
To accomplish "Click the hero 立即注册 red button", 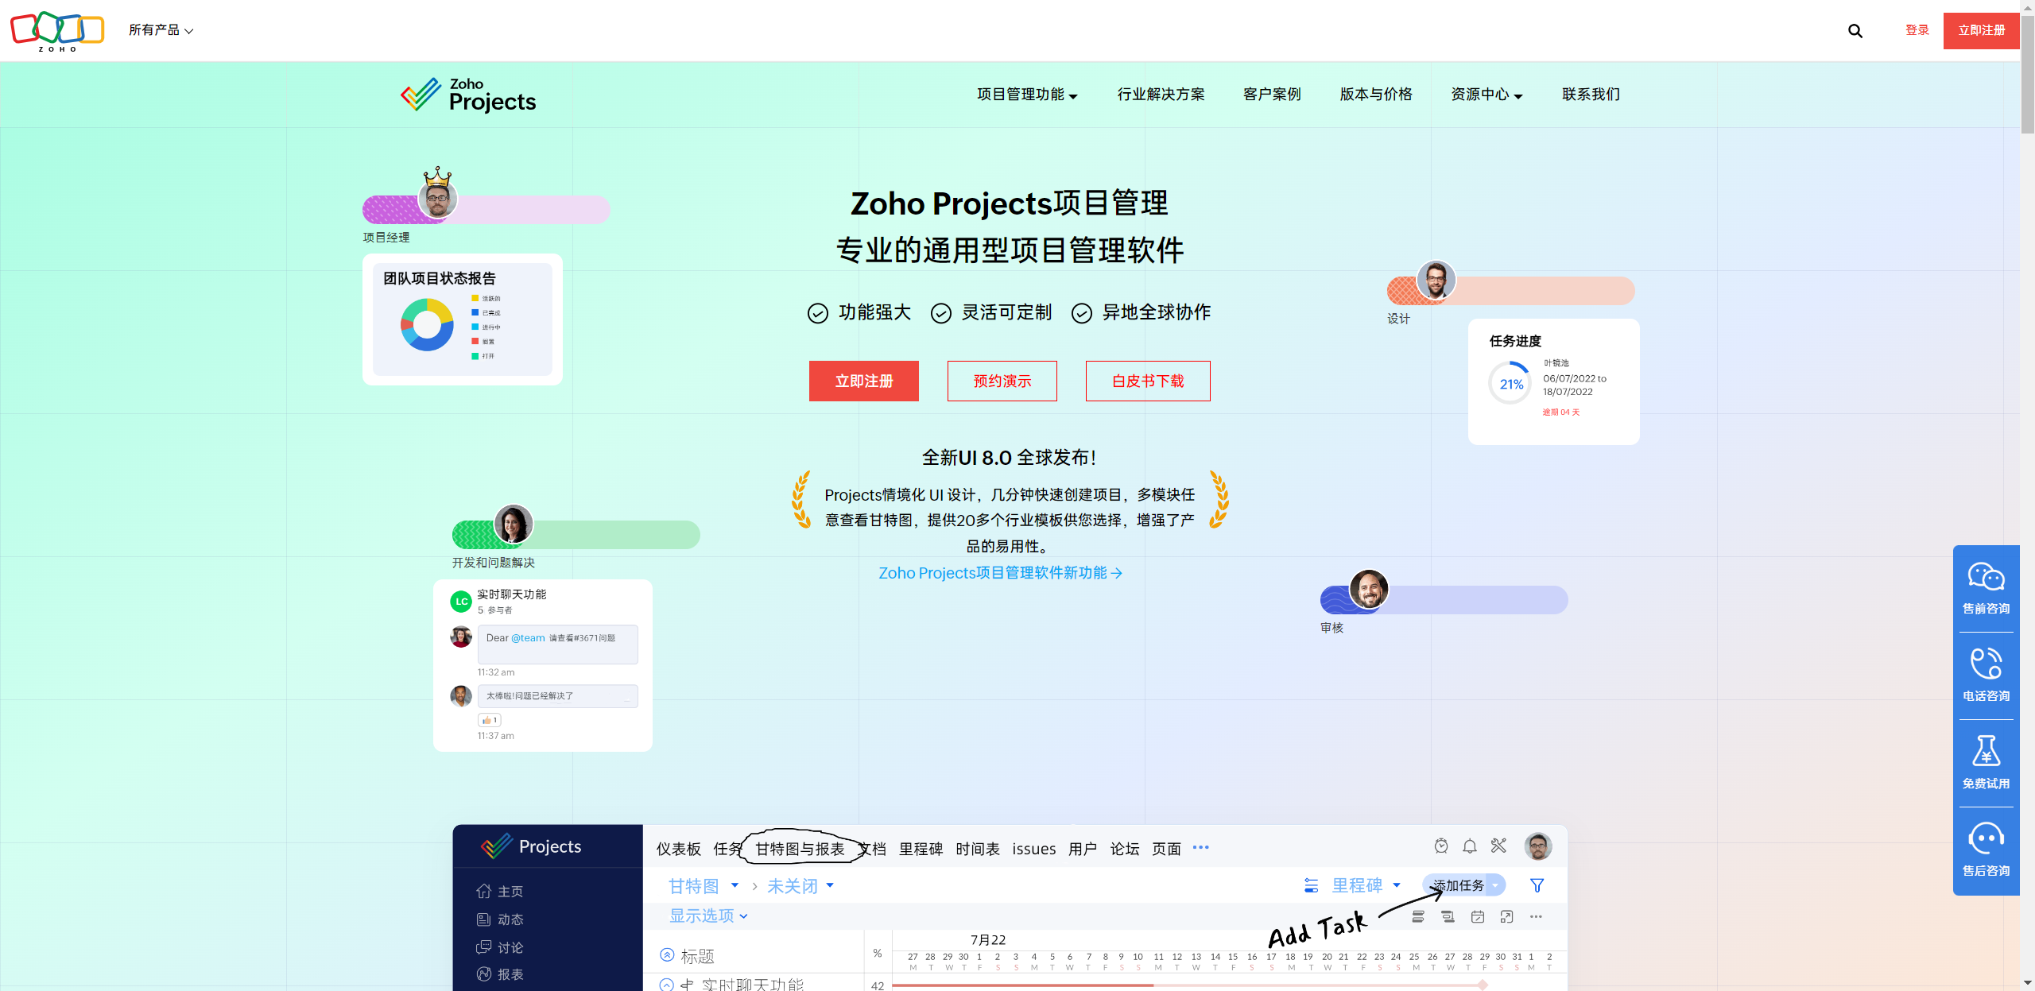I will (x=864, y=381).
